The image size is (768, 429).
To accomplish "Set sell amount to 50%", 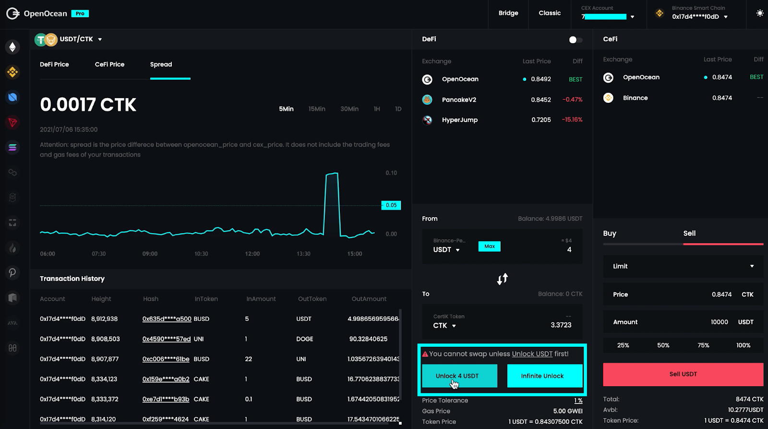I will (x=663, y=345).
